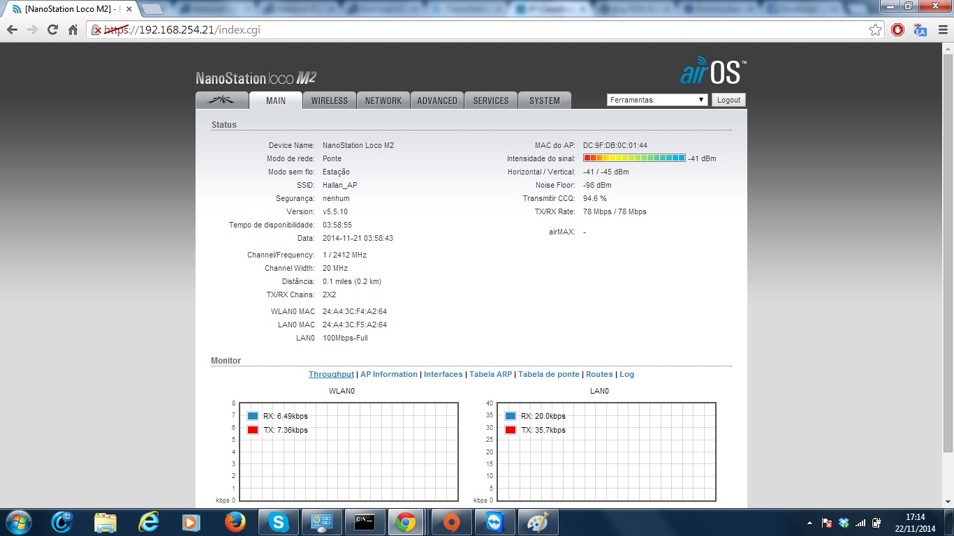This screenshot has width=954, height=536.
Task: Click the network signal bars tray icon
Action: (860, 523)
